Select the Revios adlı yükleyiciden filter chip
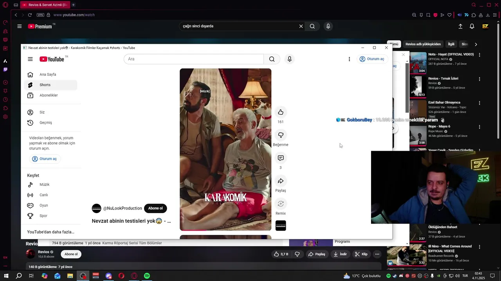The height and width of the screenshot is (281, 501). [x=423, y=44]
